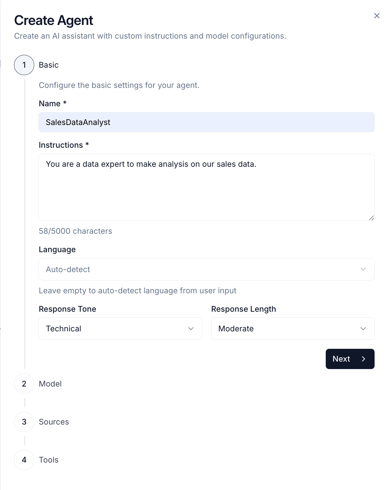
Task: Click the X to close the Create Agent dialog
Action: coord(377,16)
